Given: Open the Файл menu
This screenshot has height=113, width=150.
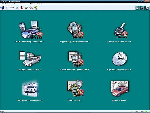Looking at the screenshot, I should pos(2,4).
